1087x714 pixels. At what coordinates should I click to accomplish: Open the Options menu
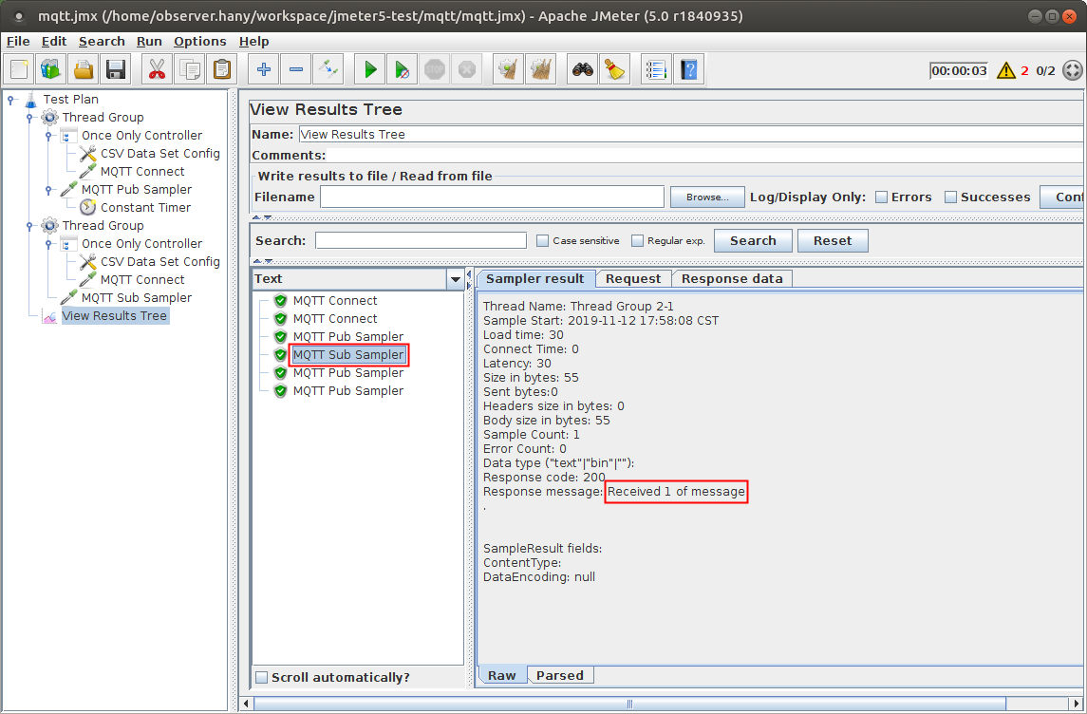[x=199, y=42]
